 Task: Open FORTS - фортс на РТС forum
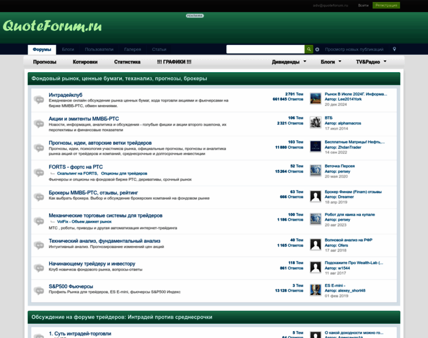click(75, 167)
